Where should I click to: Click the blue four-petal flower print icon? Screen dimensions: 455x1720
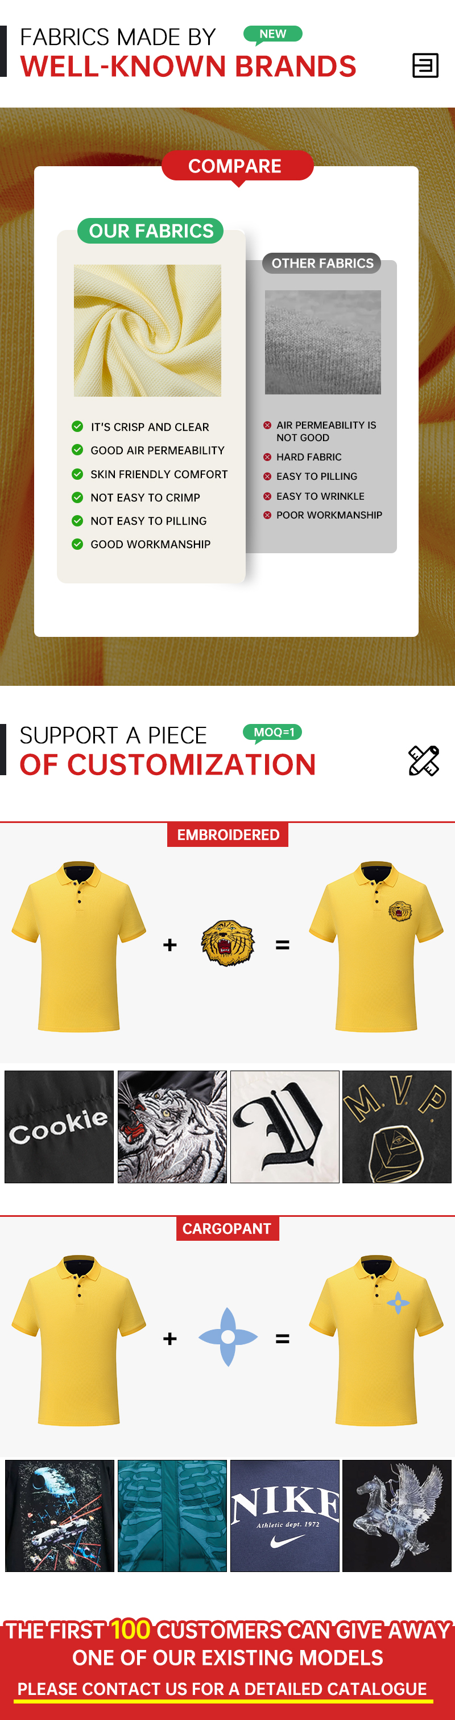click(x=228, y=1337)
